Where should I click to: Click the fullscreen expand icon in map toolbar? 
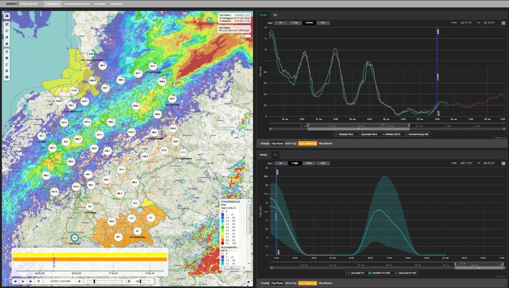tap(7, 24)
